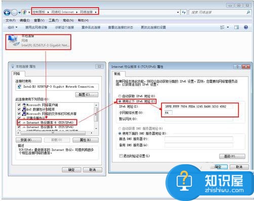
Task: Click QoS 数据包计划程序 item icon
Action: coord(24,109)
